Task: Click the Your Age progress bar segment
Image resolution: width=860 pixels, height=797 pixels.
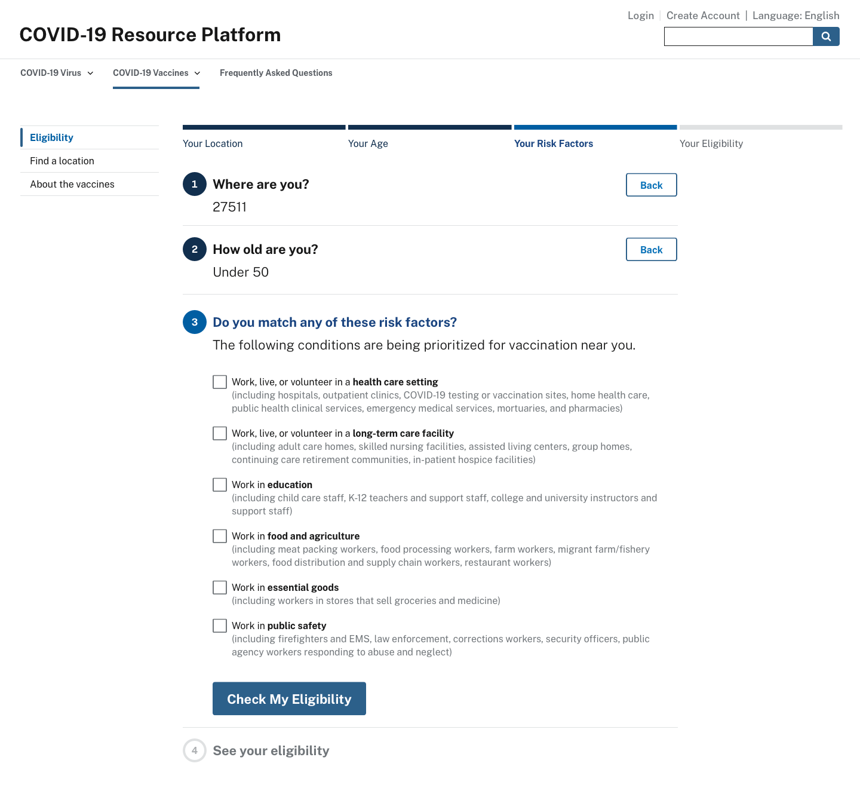Action: point(430,127)
